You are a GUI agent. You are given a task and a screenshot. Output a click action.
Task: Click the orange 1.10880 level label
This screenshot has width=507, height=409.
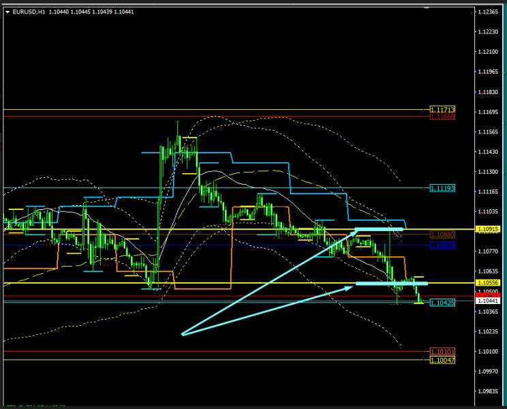(x=442, y=234)
